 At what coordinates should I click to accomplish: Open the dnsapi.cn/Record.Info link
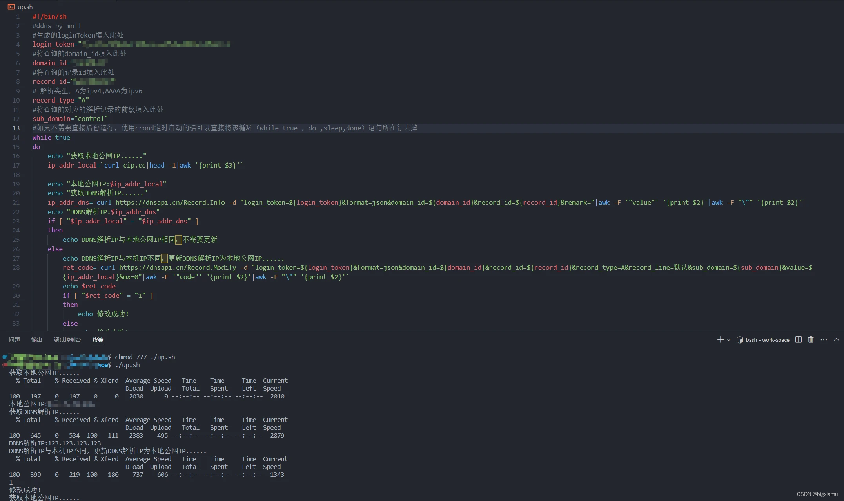point(170,202)
